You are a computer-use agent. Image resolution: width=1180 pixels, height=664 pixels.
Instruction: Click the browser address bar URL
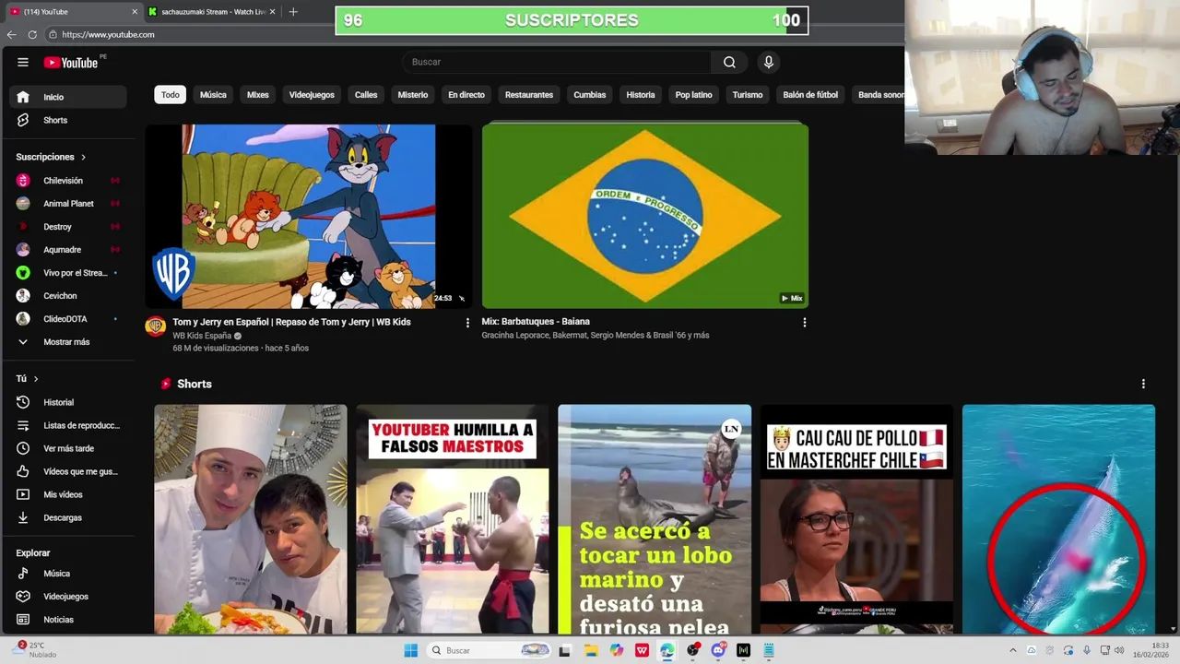(108, 34)
